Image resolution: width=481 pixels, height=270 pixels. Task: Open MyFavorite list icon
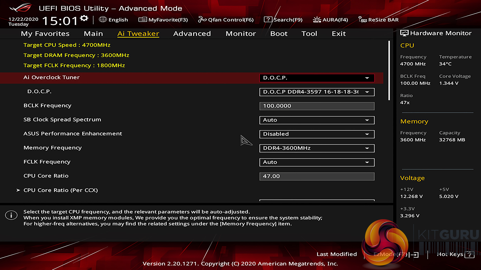[143, 19]
